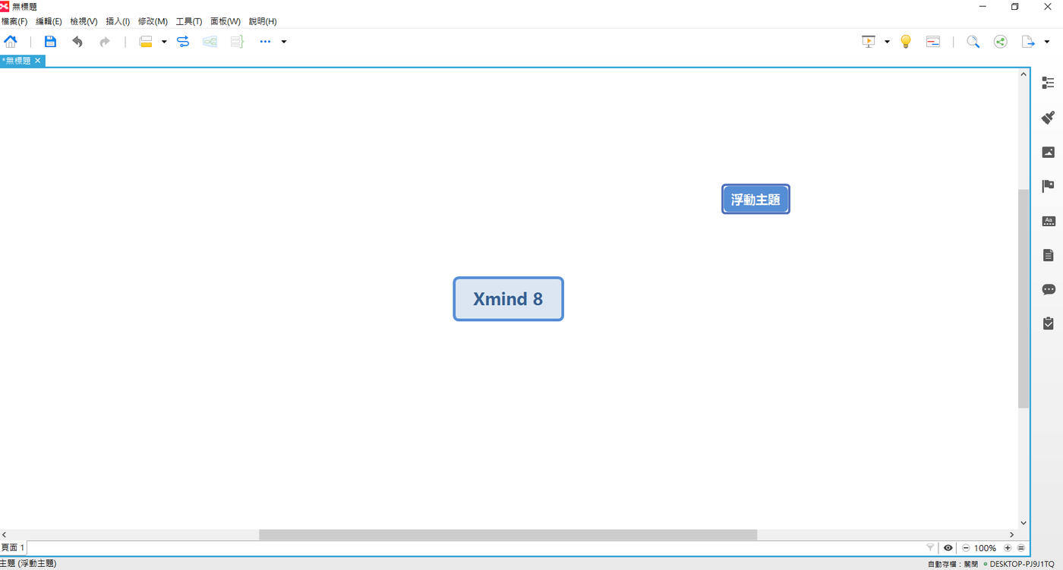Click the Home icon in the toolbar
This screenshot has height=570, width=1063.
pyautogui.click(x=11, y=42)
